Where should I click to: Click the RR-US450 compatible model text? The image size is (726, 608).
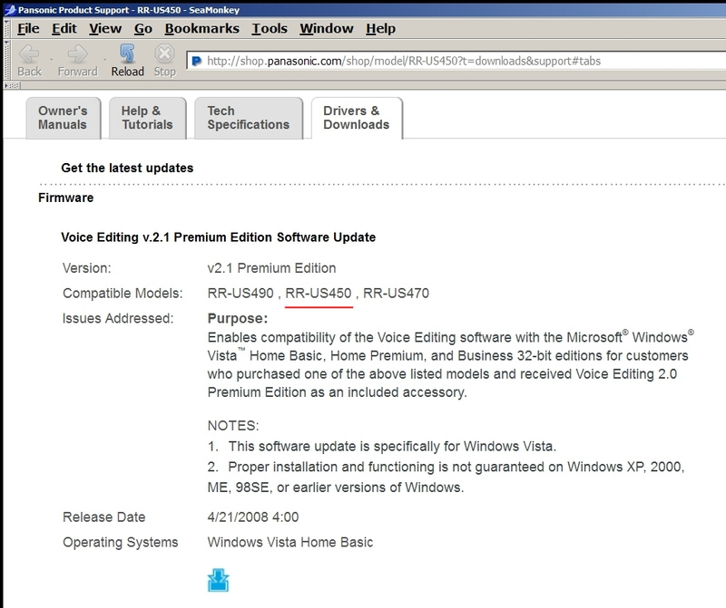pyautogui.click(x=319, y=294)
